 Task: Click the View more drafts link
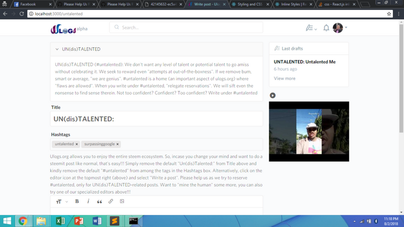pyautogui.click(x=285, y=78)
